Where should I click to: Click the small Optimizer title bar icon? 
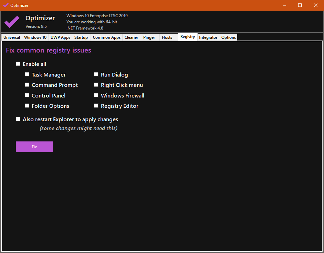[6, 5]
